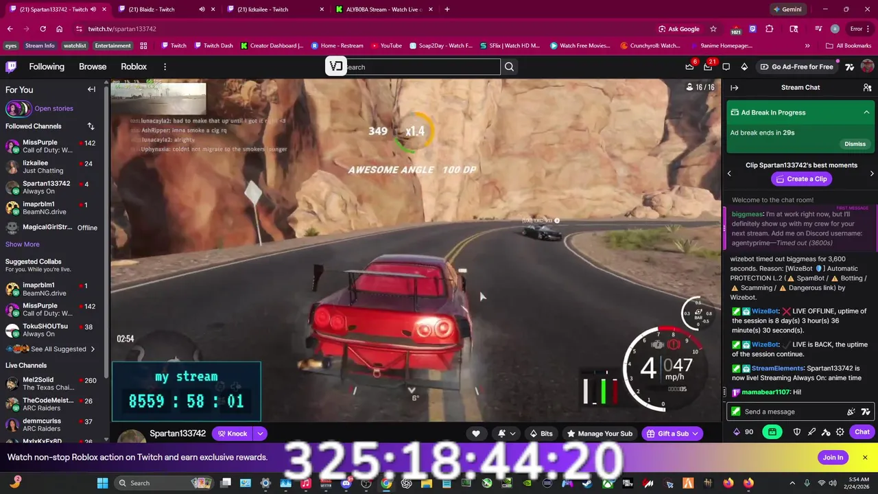Collapse the Stream Chat panel
Image resolution: width=878 pixels, height=494 pixels.
click(734, 87)
